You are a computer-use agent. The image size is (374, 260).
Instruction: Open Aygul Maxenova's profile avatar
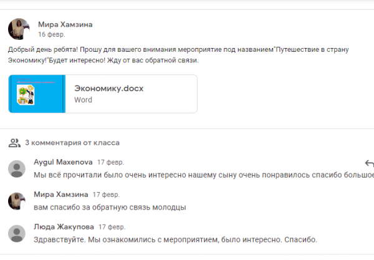[17, 168]
